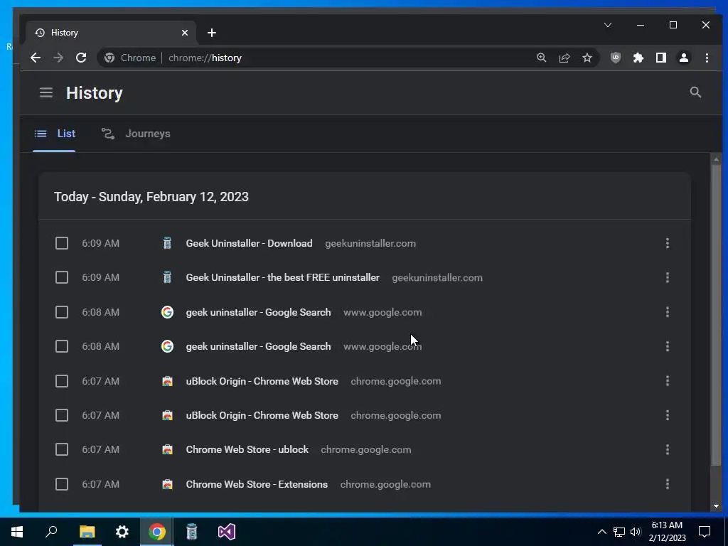Open more actions for second Google Search row

667,346
